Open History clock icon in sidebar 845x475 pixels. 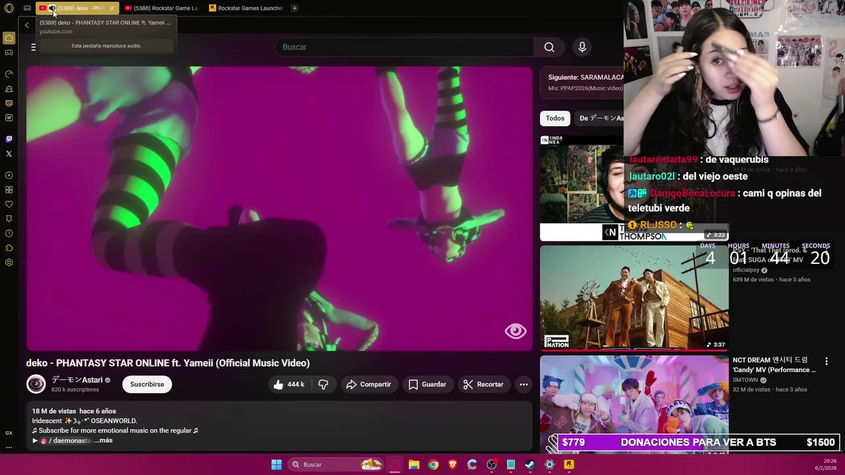tap(9, 233)
